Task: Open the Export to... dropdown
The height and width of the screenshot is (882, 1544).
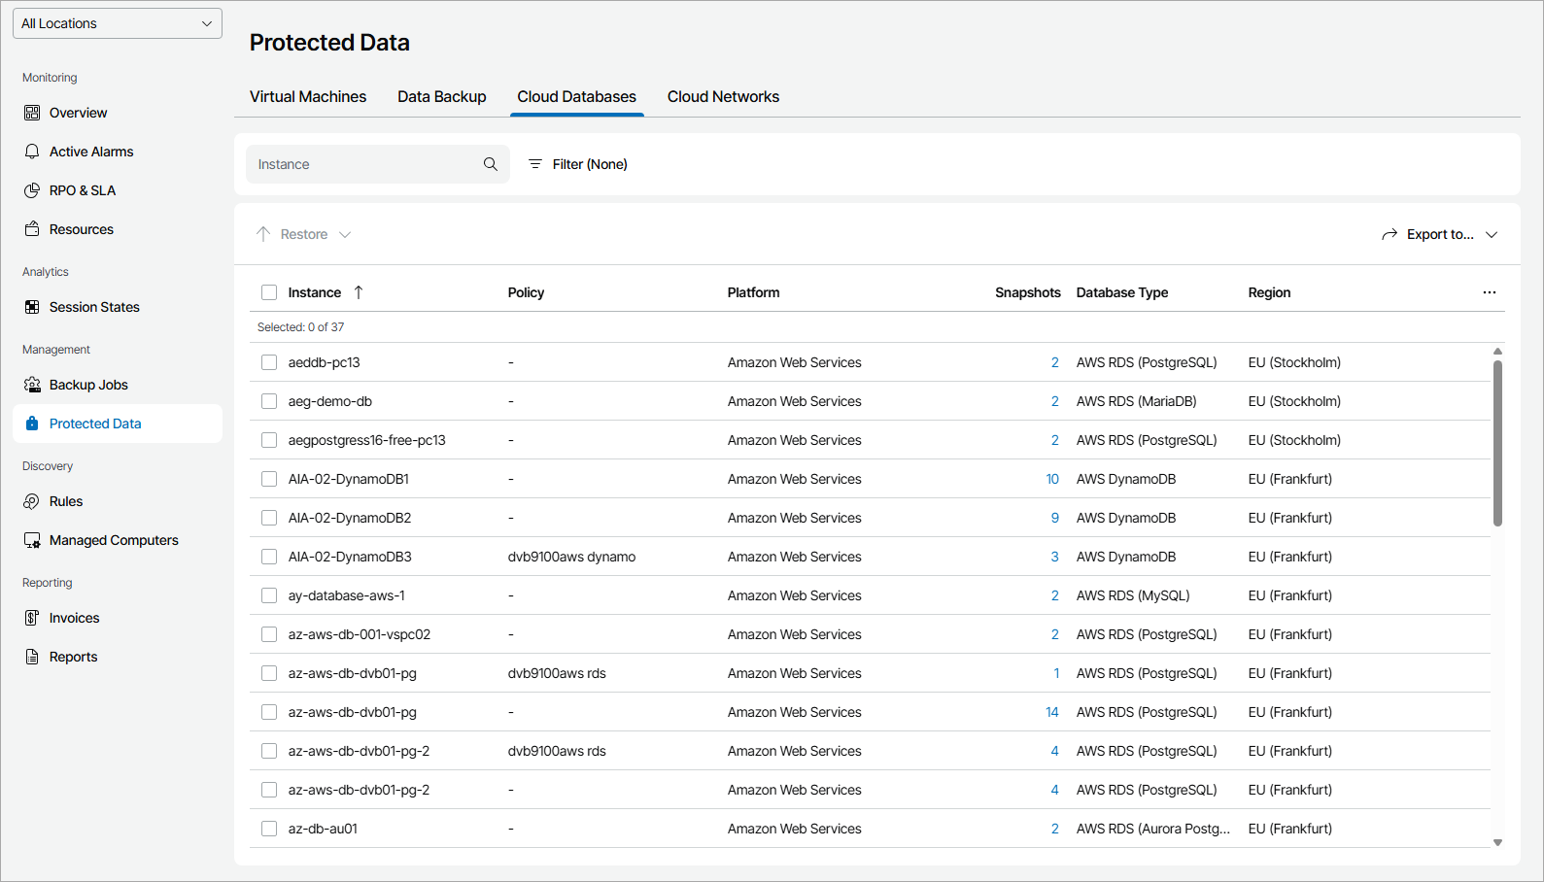Action: [1440, 234]
